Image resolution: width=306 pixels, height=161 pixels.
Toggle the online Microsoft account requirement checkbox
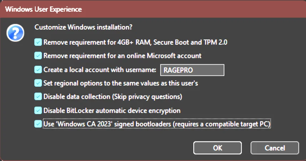(38, 56)
